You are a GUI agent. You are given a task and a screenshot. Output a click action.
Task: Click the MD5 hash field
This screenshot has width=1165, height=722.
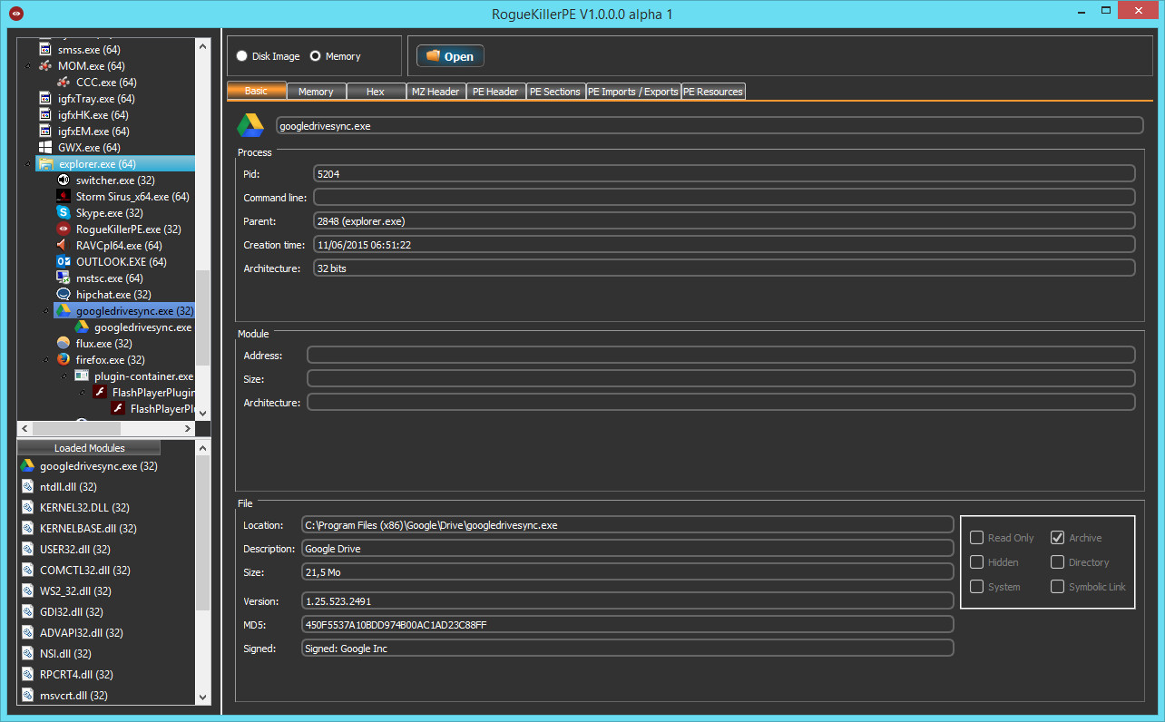[628, 624]
